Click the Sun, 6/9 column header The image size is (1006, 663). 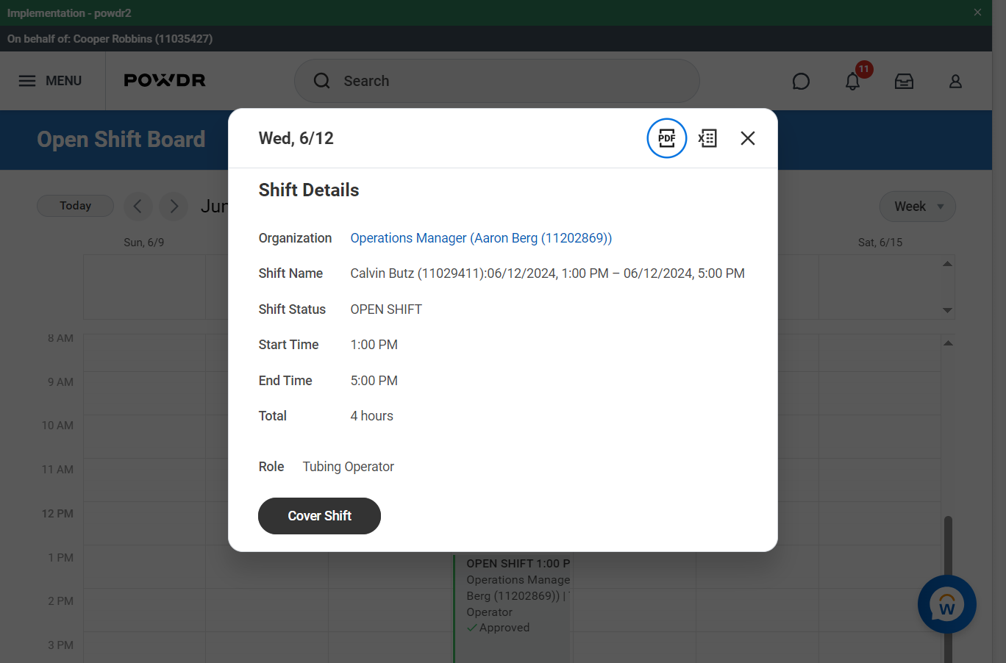(x=144, y=243)
